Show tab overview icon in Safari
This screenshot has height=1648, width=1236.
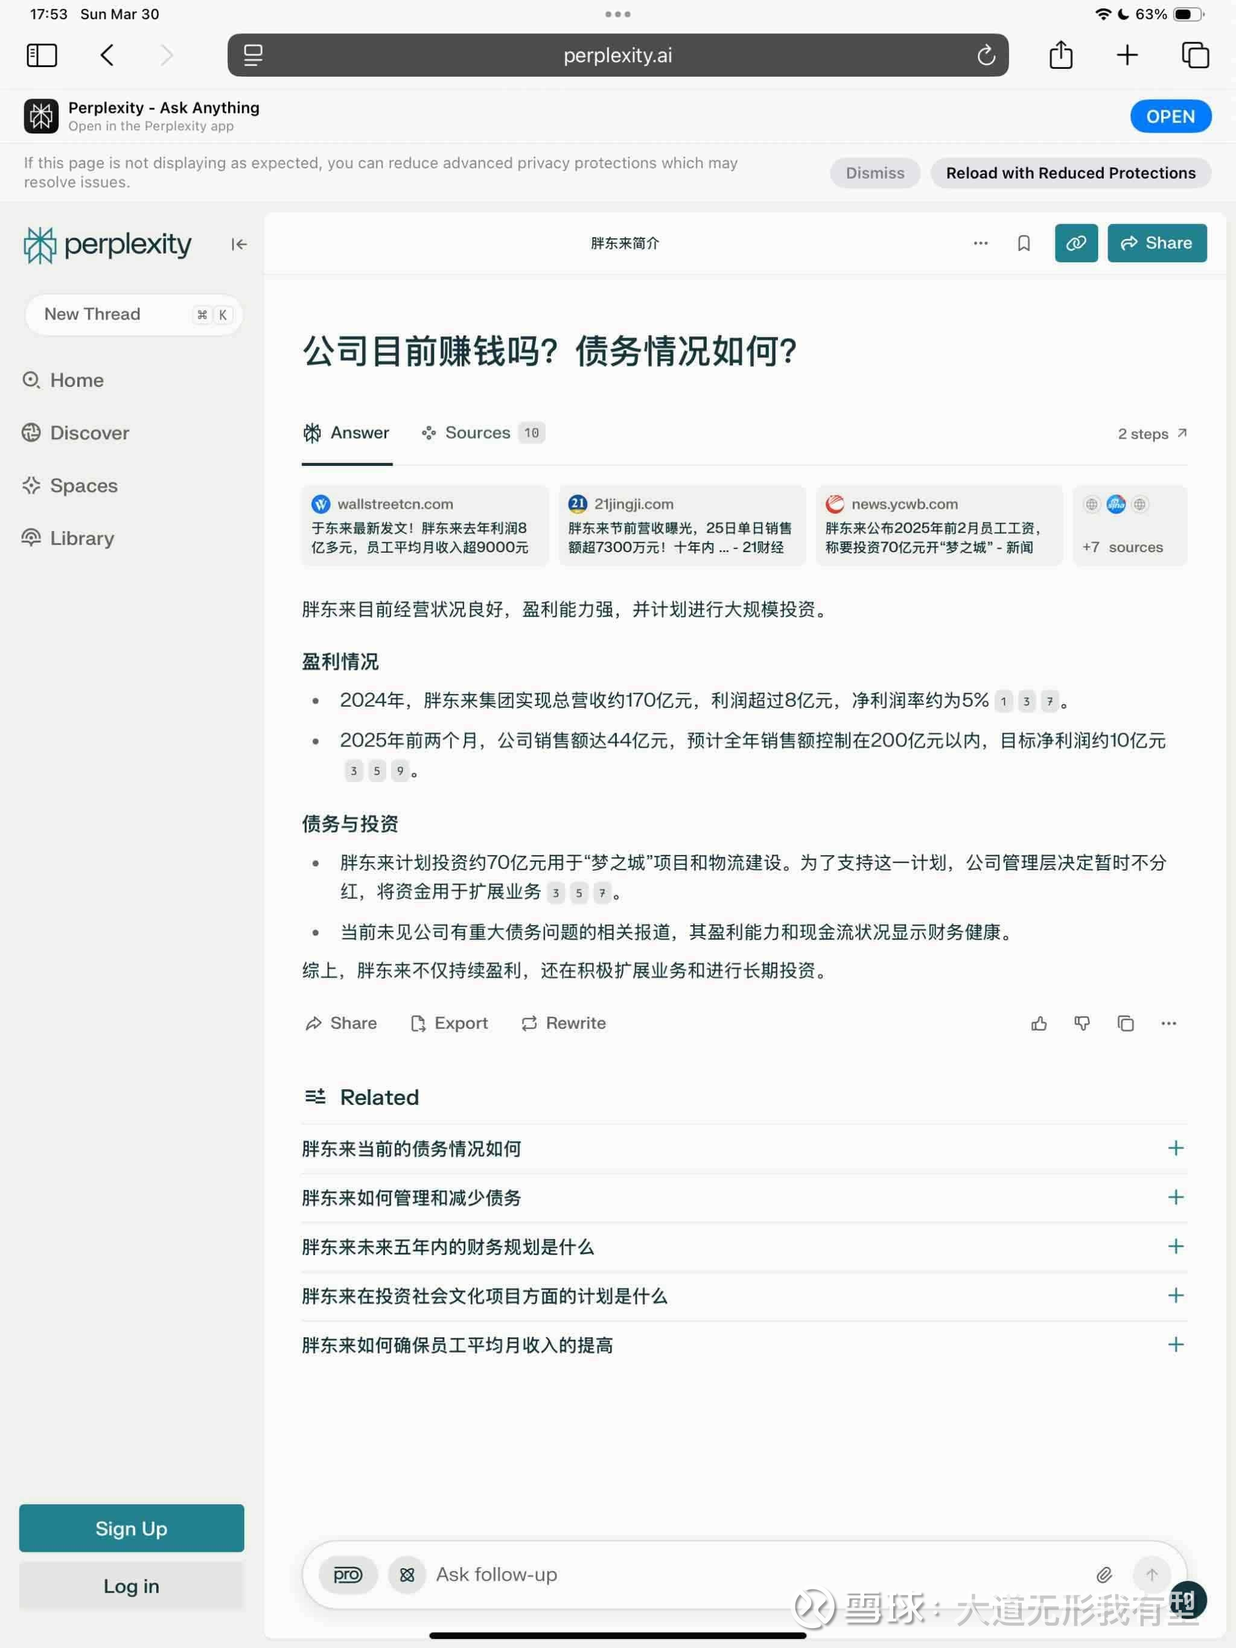1195,55
